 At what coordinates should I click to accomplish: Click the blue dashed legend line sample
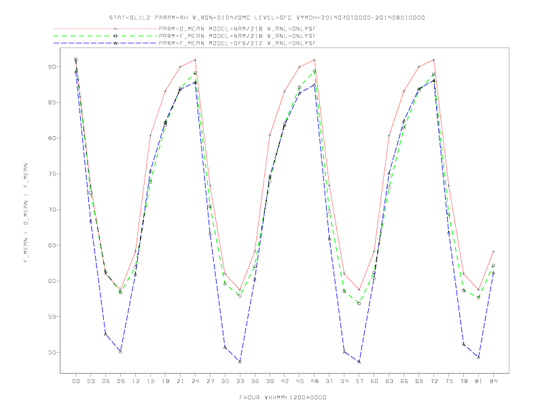(105, 43)
